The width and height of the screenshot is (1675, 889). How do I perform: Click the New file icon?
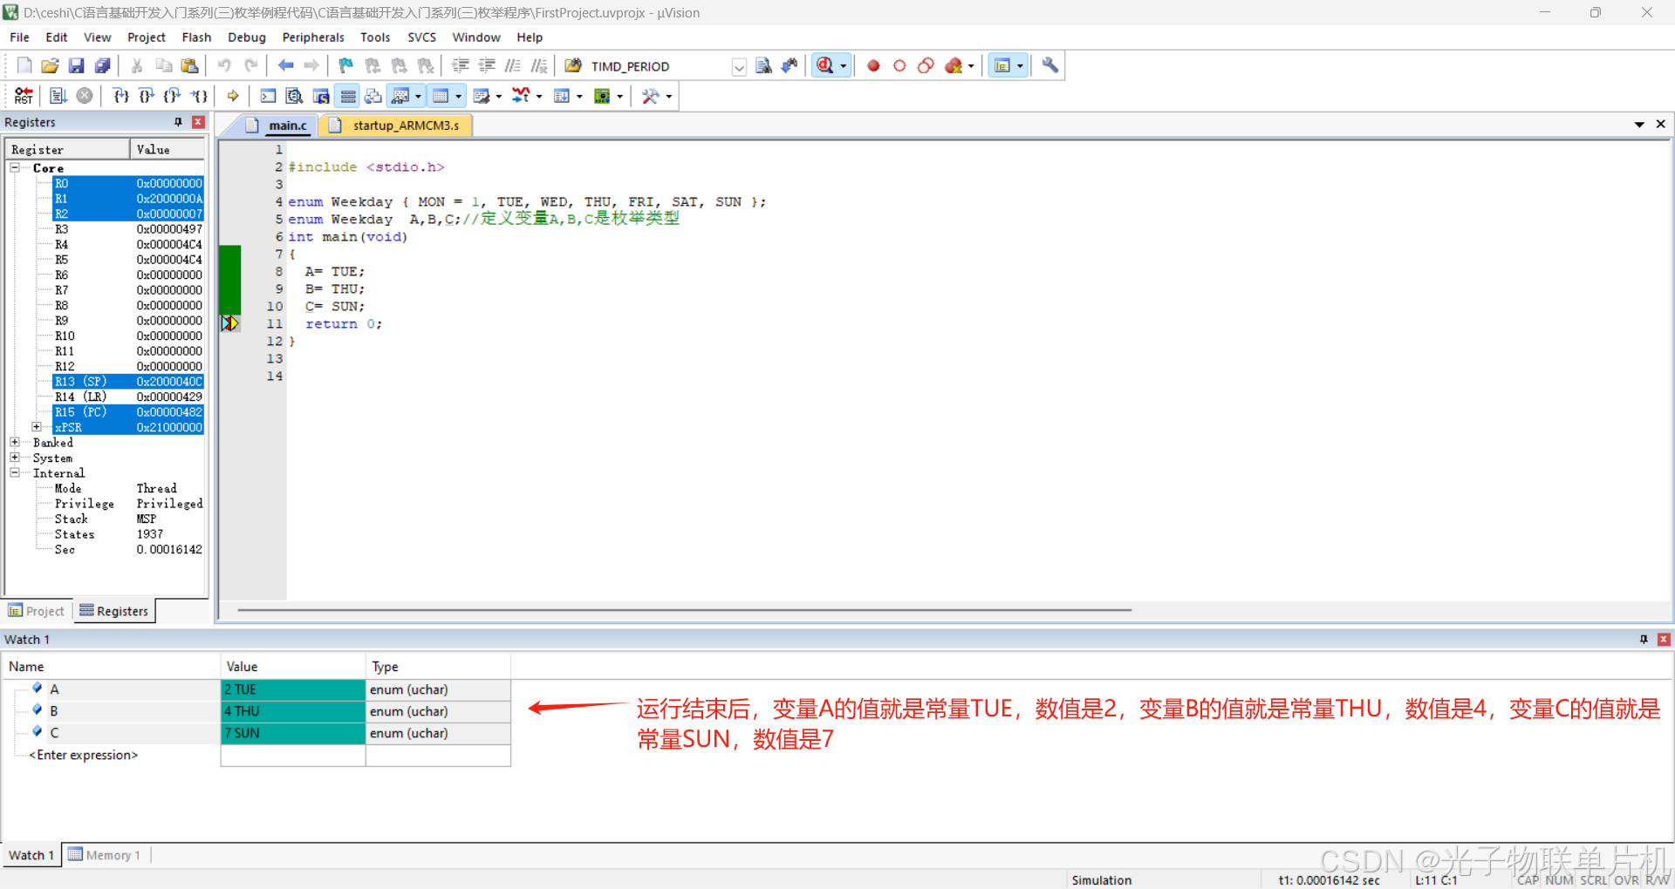pos(24,65)
